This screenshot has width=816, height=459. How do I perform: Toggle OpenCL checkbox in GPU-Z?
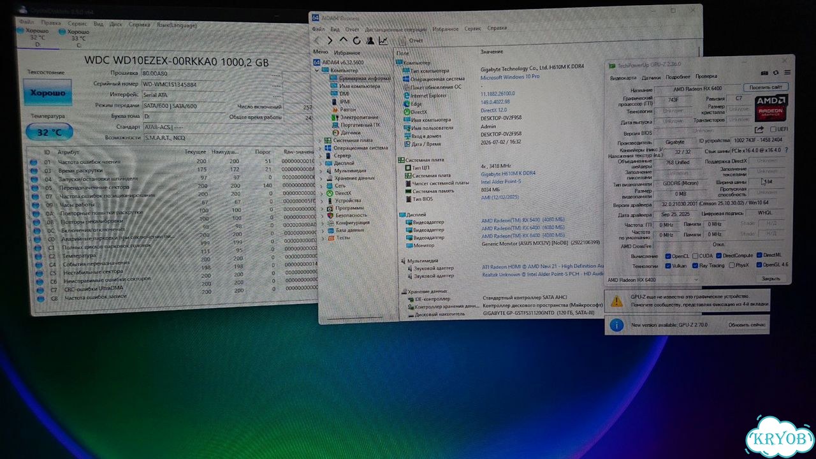(668, 256)
